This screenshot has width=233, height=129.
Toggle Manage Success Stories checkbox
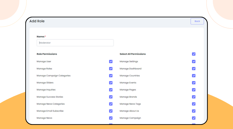pyautogui.click(x=111, y=97)
